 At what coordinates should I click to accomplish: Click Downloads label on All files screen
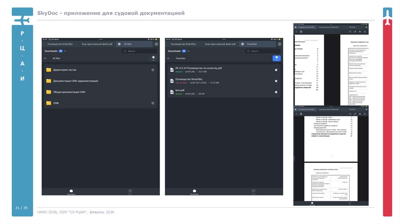pyautogui.click(x=51, y=51)
